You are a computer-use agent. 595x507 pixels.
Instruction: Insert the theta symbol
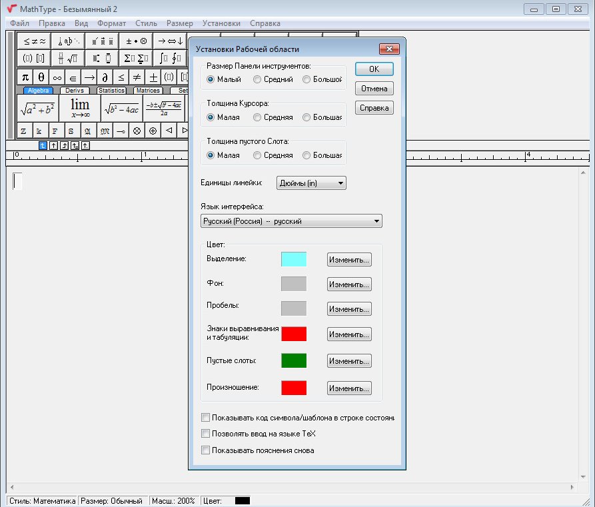tap(41, 77)
